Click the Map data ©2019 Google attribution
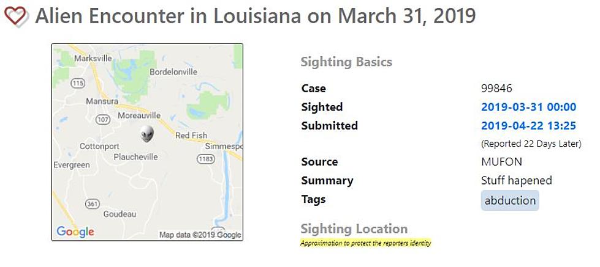The height and width of the screenshot is (267, 600). 200,235
